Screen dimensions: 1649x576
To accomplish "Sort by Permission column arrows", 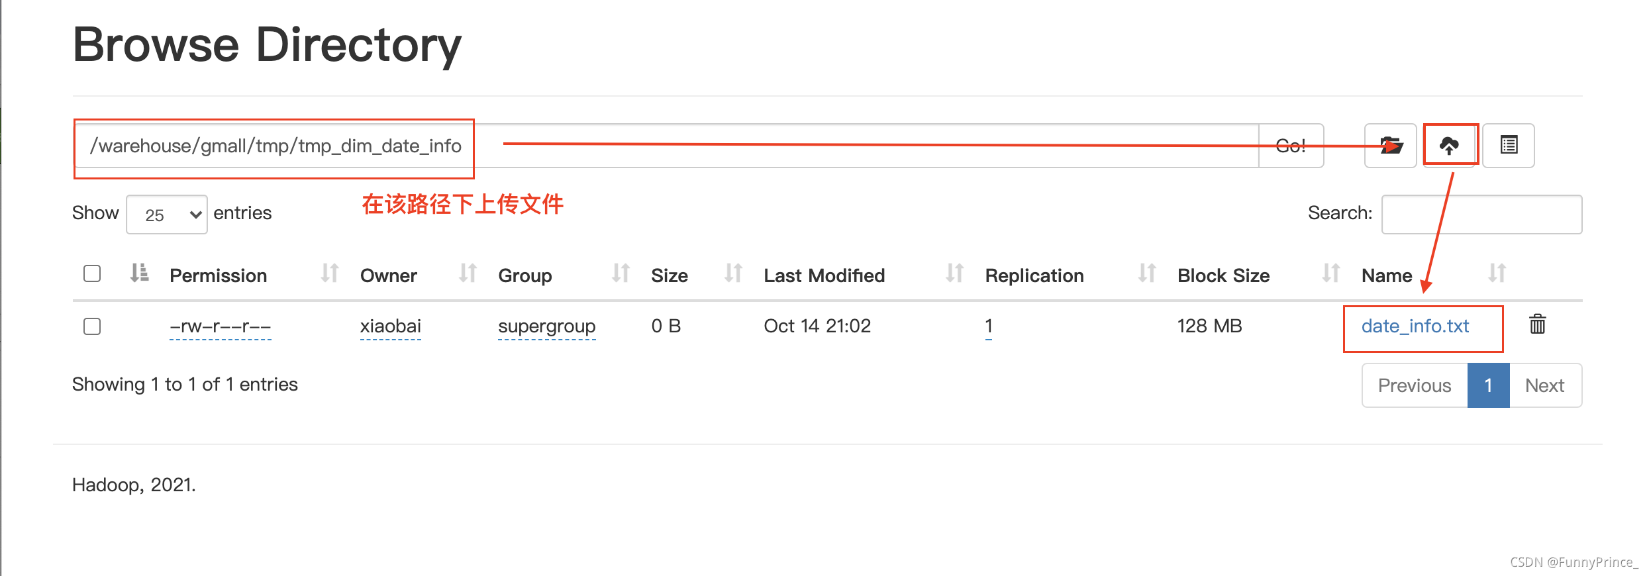I will (330, 273).
